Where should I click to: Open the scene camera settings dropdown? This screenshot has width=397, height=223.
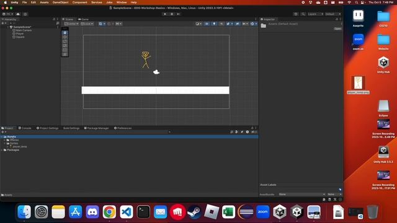(x=245, y=24)
